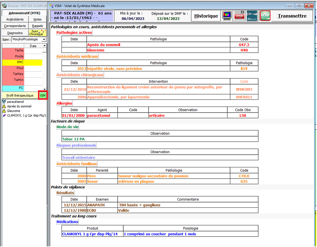Click Mode de vie section label

(x=67, y=127)
